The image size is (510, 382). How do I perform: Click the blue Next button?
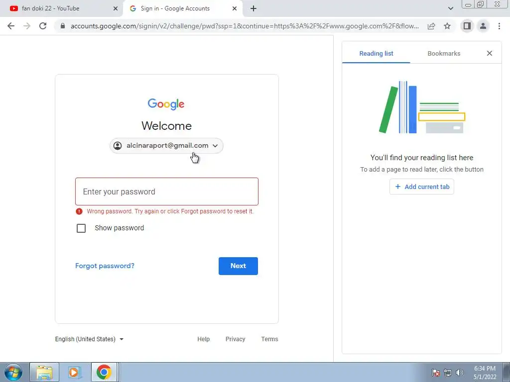pyautogui.click(x=238, y=266)
